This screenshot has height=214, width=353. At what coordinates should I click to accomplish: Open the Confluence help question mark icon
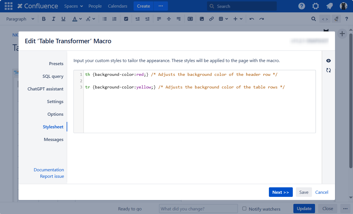(302, 6)
